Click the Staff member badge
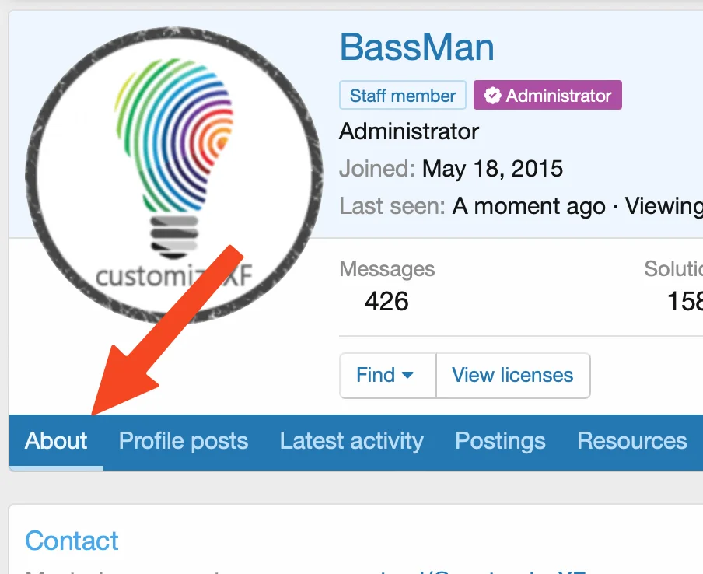 click(402, 96)
